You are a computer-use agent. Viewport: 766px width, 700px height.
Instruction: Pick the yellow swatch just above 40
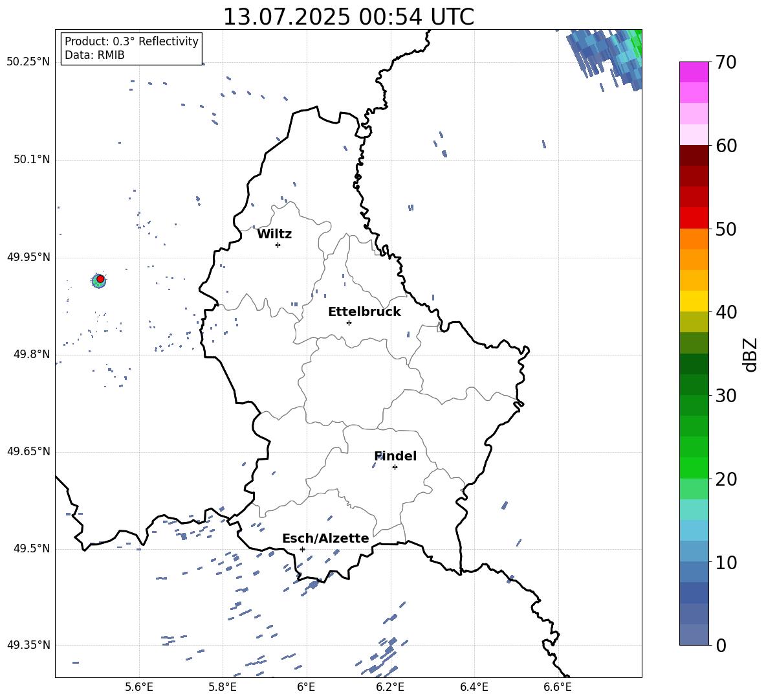point(694,301)
